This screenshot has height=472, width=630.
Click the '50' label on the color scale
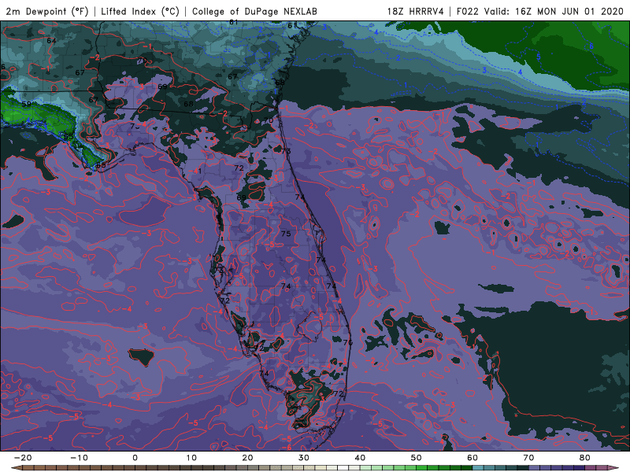[417, 458]
